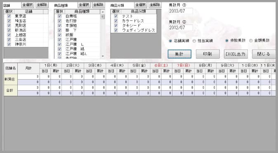
Task: Click 全選択 button for 商品分類 list
Action: click(141, 5)
